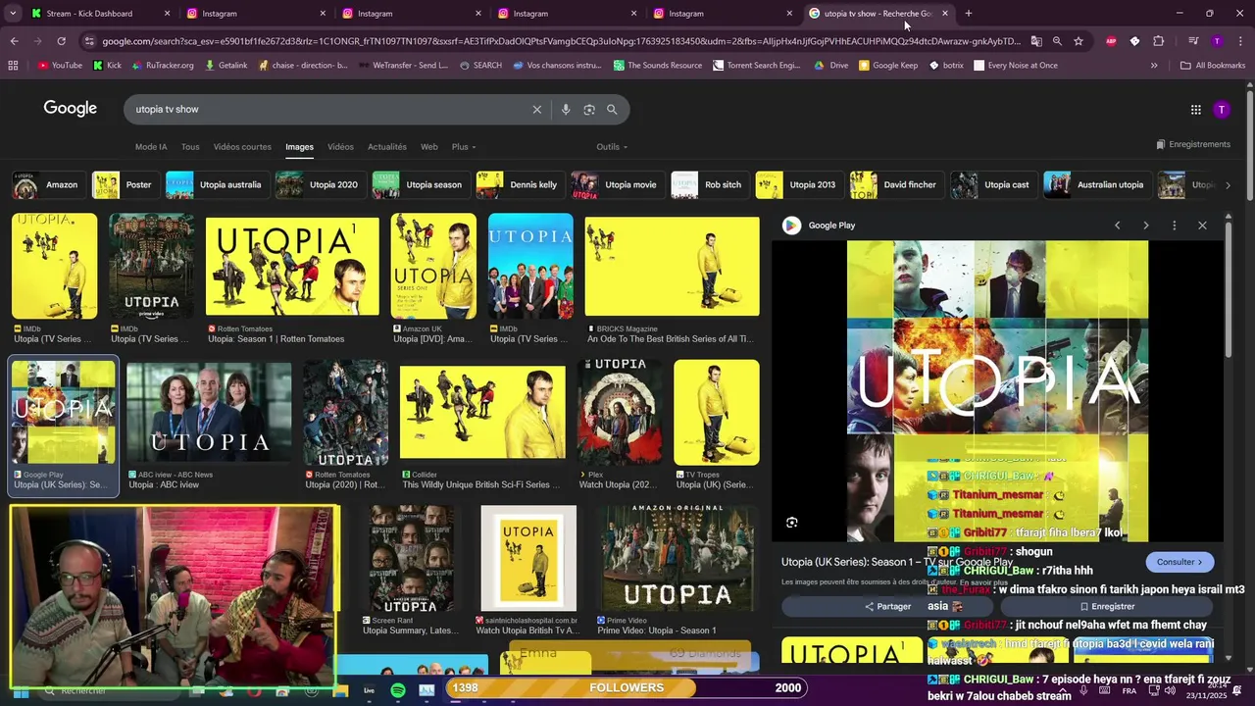Click the preview panel vertical scrollbar
Viewport: 1255px width, 706px height.
coord(1229,289)
